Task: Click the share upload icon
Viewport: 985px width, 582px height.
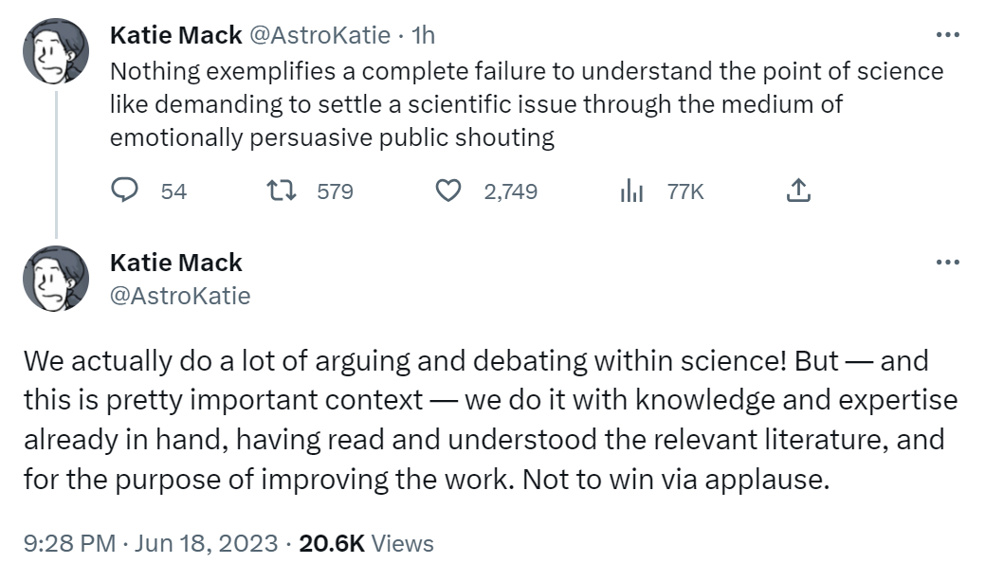Action: coord(798,191)
